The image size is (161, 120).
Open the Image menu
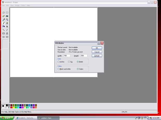click(x=17, y=5)
